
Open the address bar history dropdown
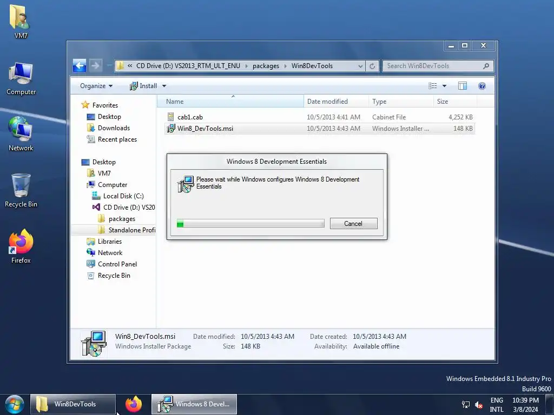(x=360, y=66)
